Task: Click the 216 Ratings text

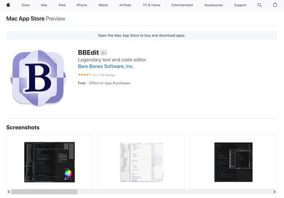Action: (x=107, y=75)
